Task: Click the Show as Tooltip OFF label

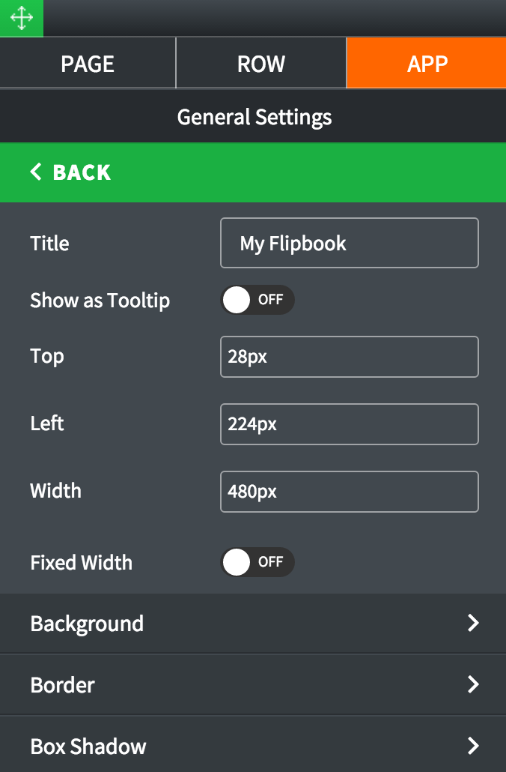Action: [270, 299]
